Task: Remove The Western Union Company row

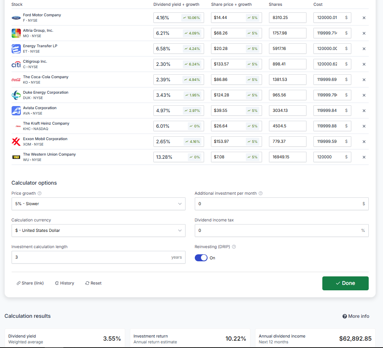Action: click(x=364, y=157)
